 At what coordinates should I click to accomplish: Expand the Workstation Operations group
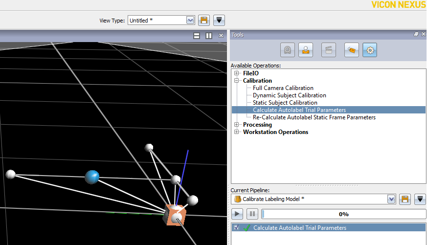[x=237, y=132]
